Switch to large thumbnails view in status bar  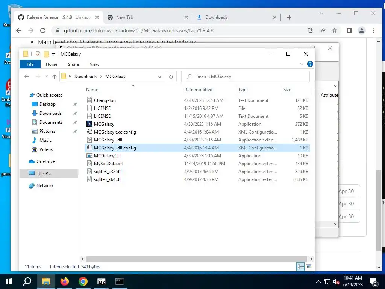coord(309,267)
